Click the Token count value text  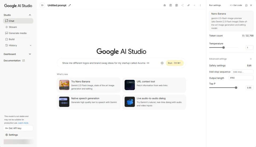click(248, 36)
